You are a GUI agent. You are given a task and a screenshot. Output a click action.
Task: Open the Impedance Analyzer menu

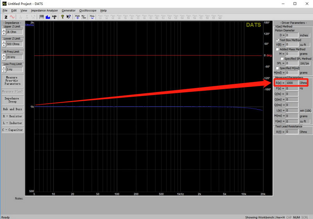point(44,11)
